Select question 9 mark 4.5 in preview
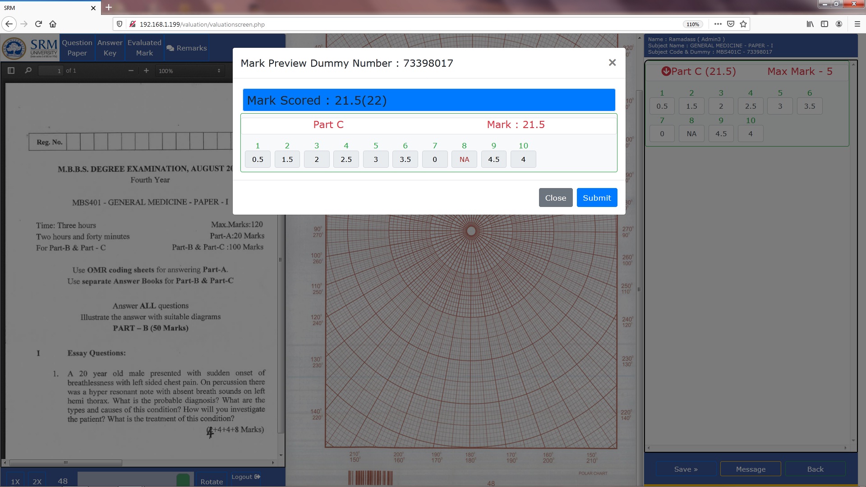 point(494,159)
